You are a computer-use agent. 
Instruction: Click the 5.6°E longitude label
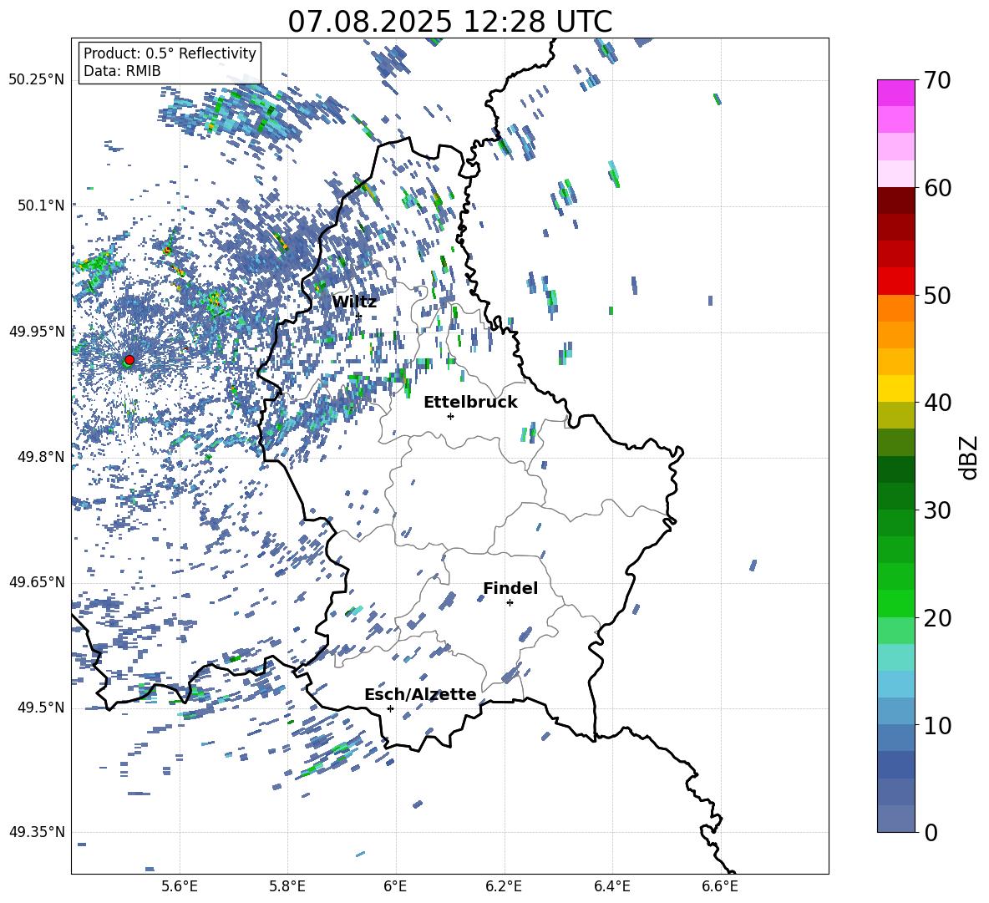(x=180, y=886)
